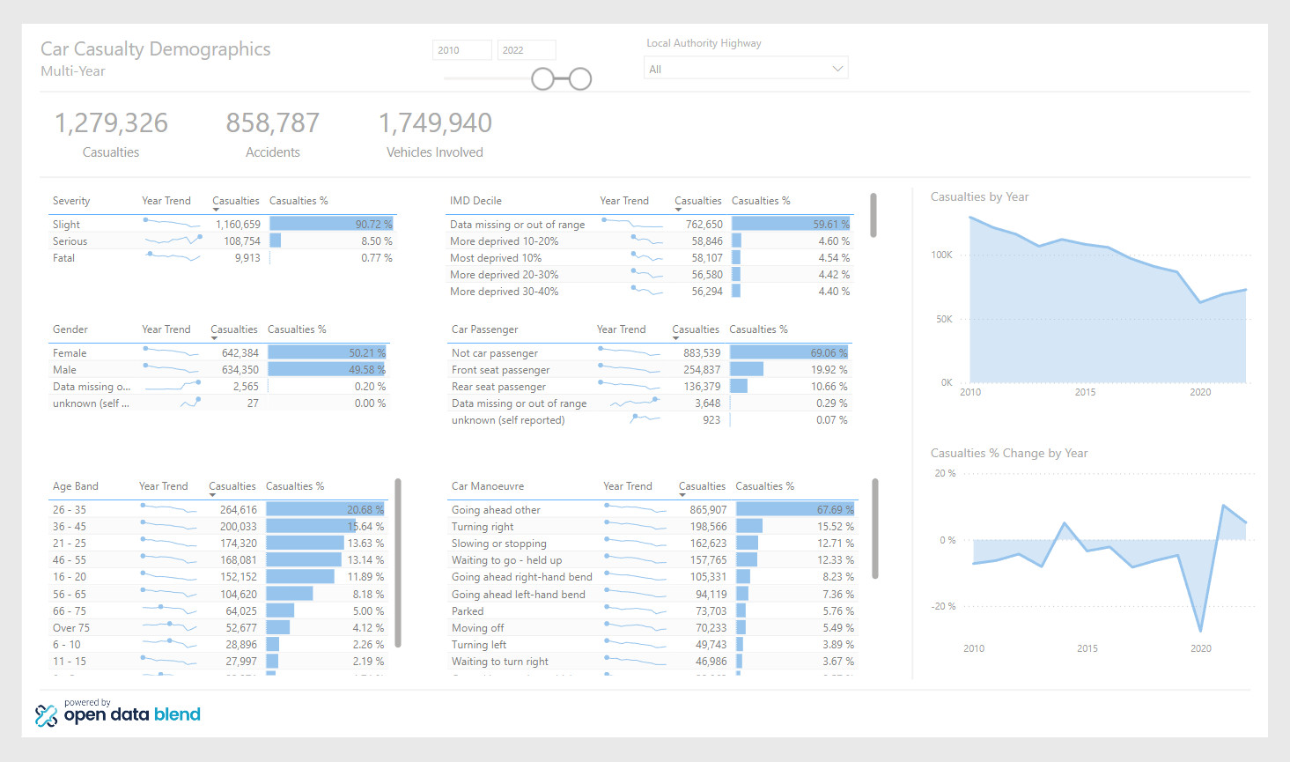This screenshot has height=762, width=1290.
Task: Click the 254,837 front seat casualties value
Action: pyautogui.click(x=702, y=370)
